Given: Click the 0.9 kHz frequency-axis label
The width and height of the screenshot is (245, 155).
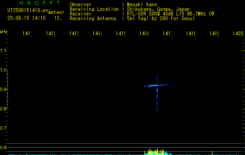Looking at the screenshot, I should (3, 90).
